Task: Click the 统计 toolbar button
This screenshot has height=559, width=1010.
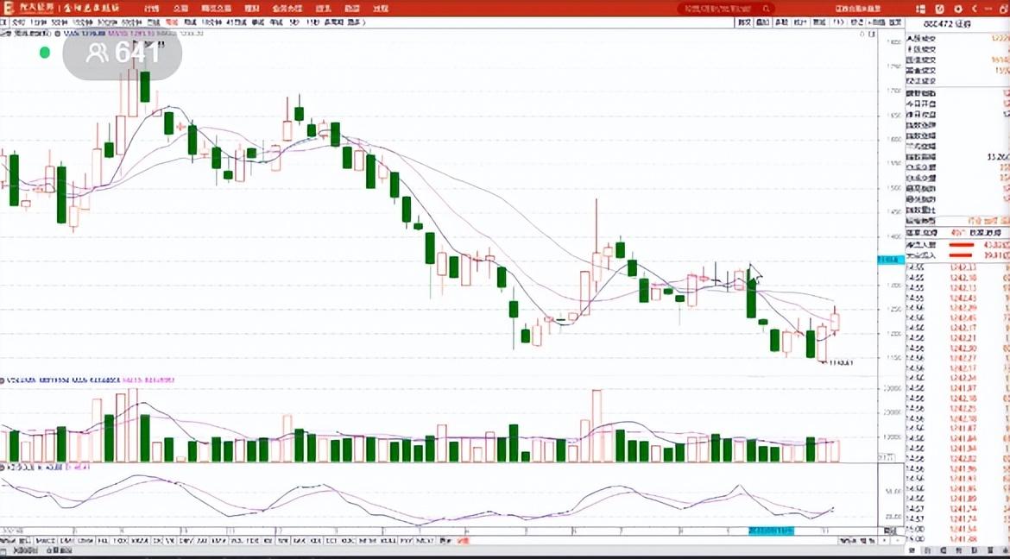Action: (800, 22)
